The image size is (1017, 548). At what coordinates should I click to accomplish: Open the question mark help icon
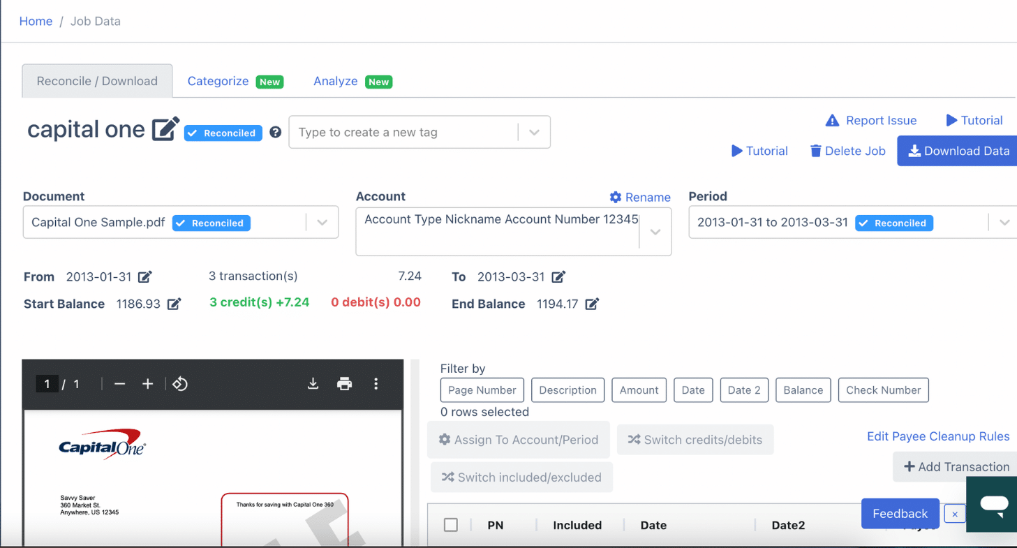pyautogui.click(x=275, y=132)
